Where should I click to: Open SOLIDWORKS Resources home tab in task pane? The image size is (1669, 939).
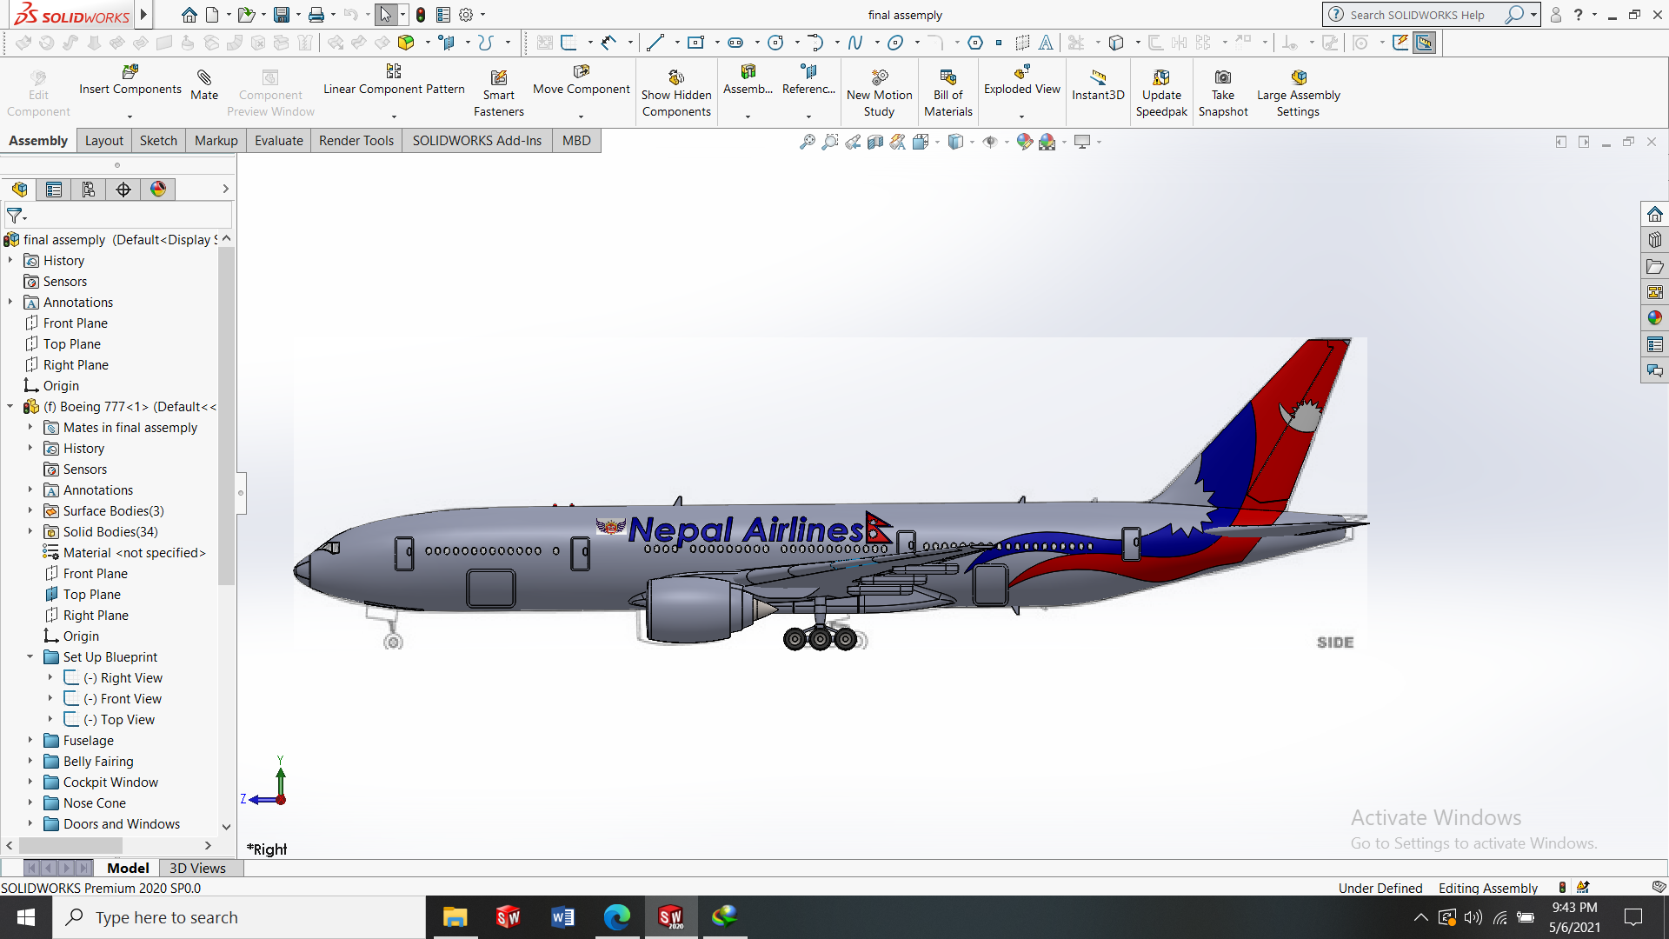[1654, 214]
